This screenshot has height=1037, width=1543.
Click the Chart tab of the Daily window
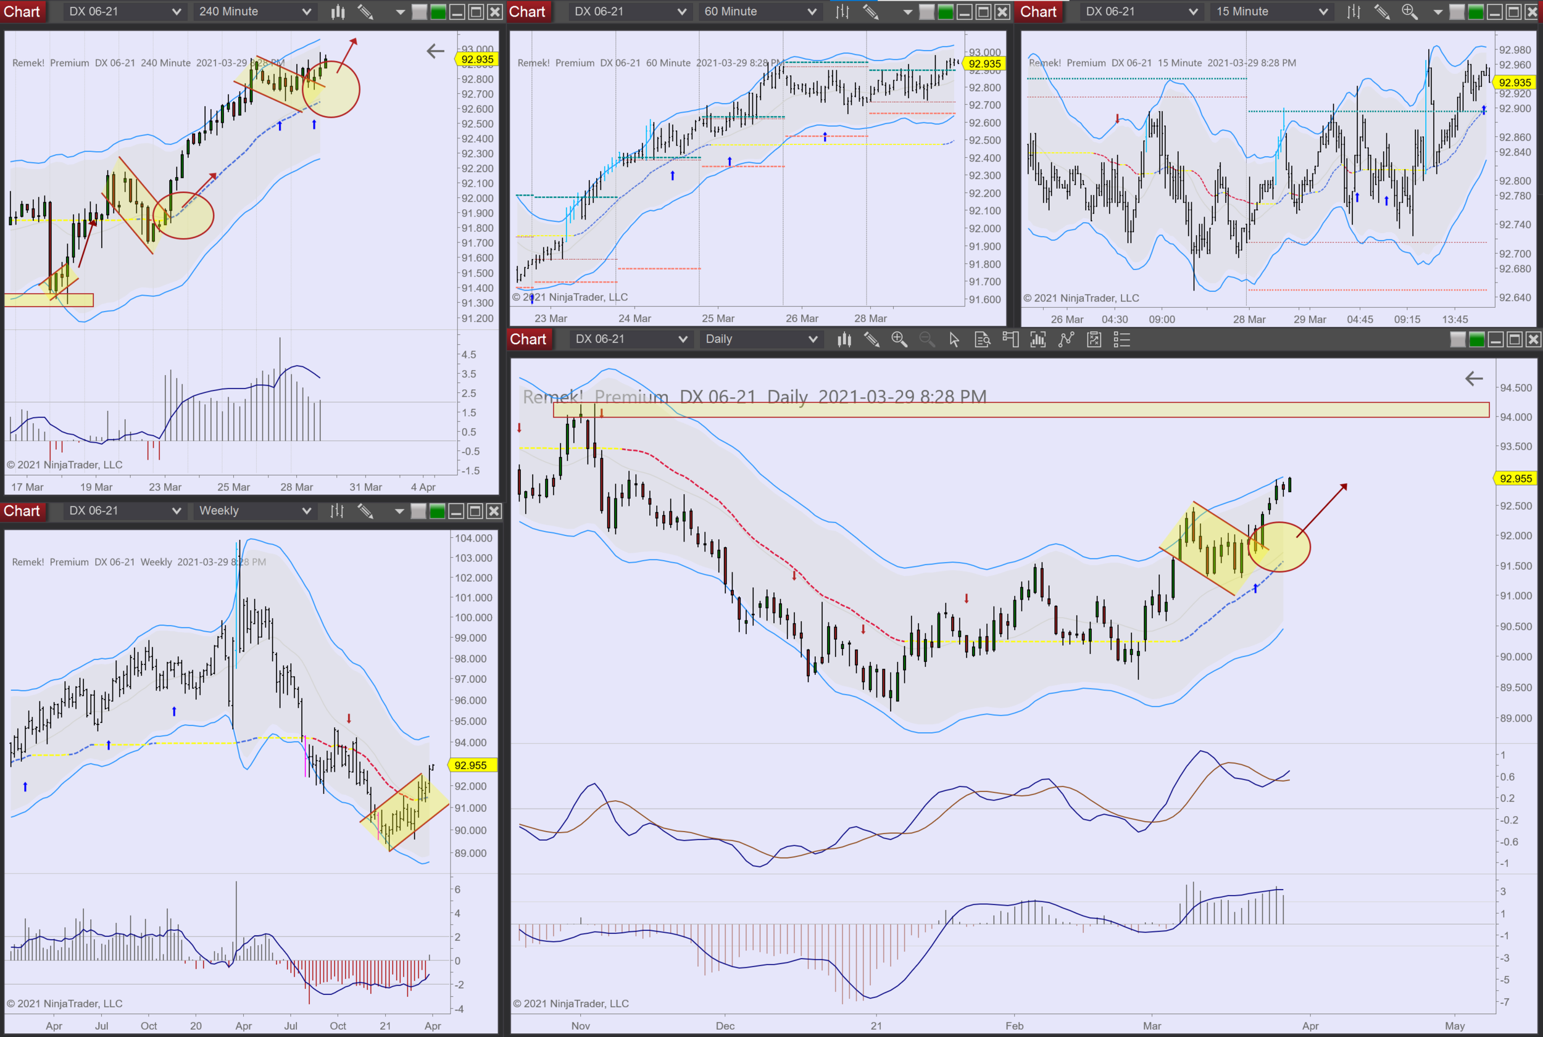(x=528, y=339)
